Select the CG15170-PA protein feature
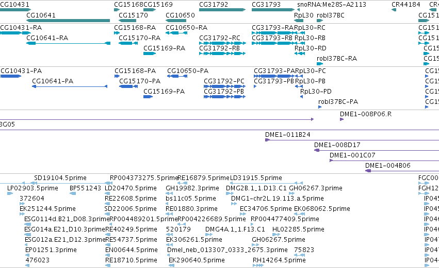Image resolution: width=439 pixels, height=268 pixels. [x=128, y=86]
